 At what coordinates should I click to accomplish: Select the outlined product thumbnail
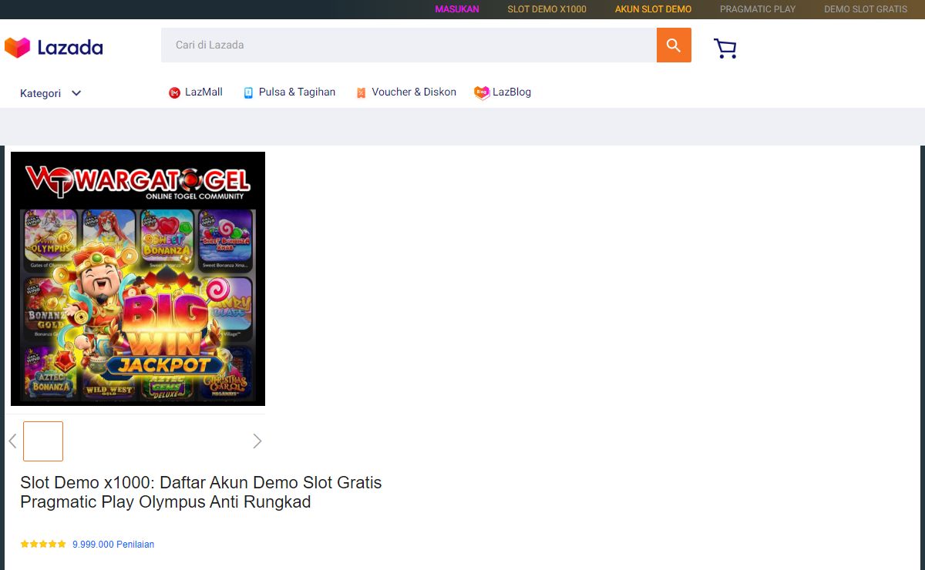point(43,441)
